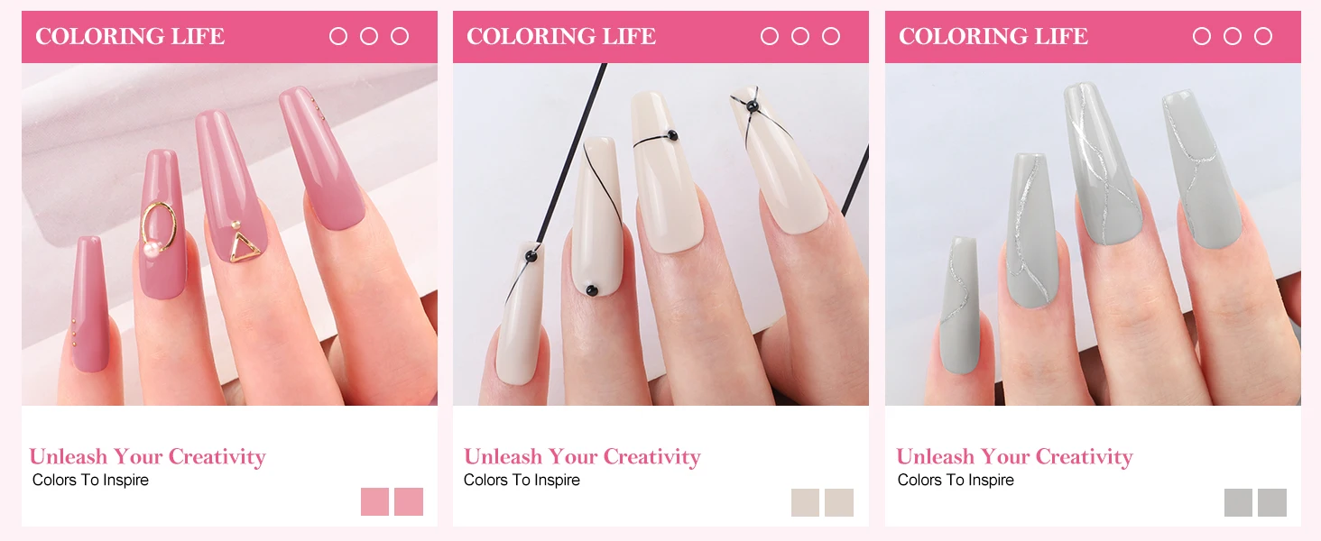This screenshot has height=541, width=1321.
Task: Select the right pink color swatch
Action: (x=409, y=502)
